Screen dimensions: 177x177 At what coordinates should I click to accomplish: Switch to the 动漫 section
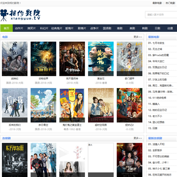pos(170,28)
